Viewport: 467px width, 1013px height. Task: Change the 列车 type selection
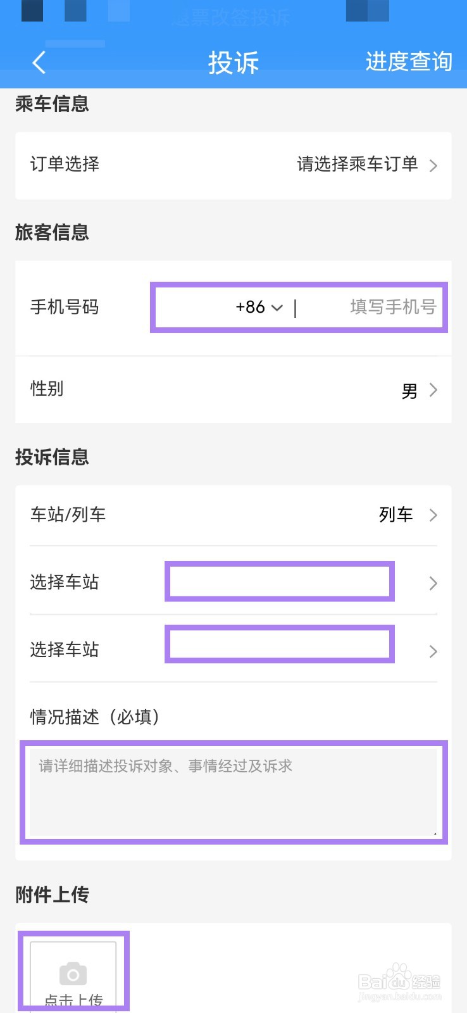396,515
